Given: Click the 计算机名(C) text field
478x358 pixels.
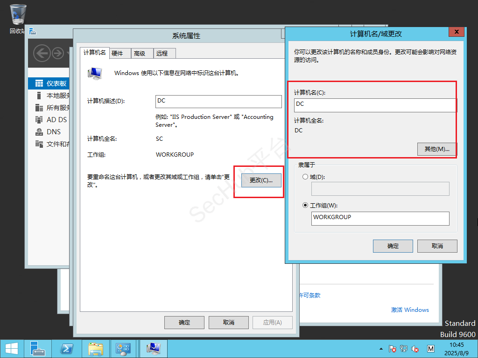Looking at the screenshot, I should click(375, 105).
